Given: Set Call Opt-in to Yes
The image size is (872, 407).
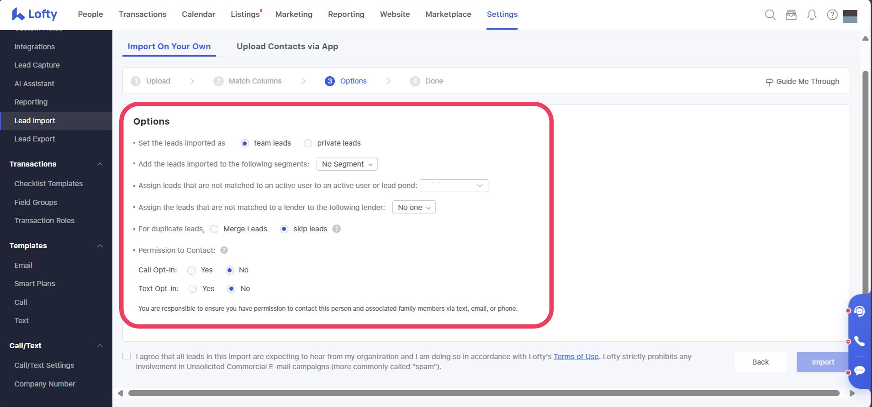Looking at the screenshot, I should [192, 271].
